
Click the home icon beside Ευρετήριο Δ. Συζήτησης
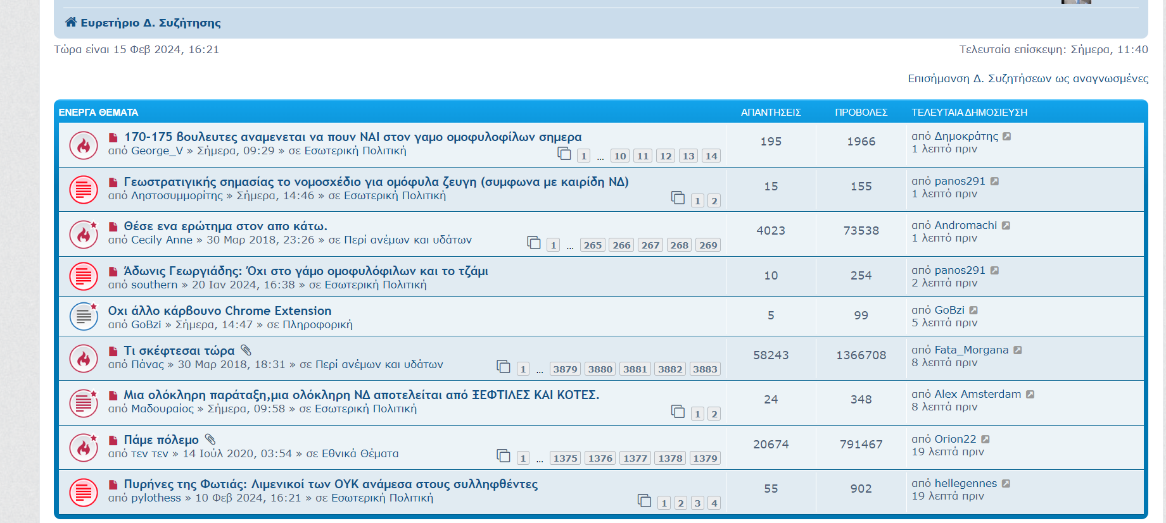(x=71, y=23)
